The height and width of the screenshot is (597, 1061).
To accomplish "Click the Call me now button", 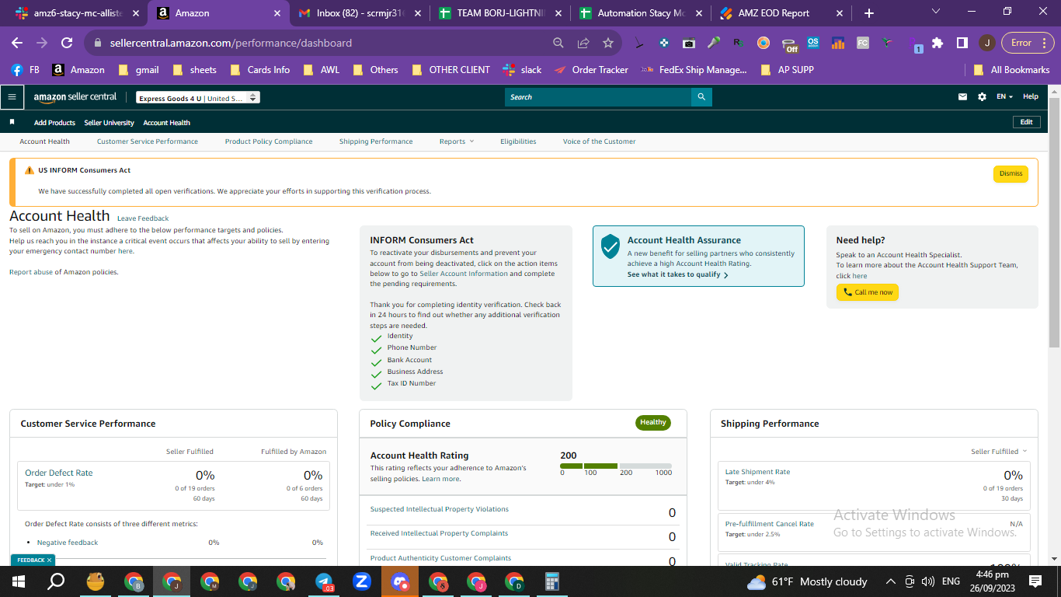I will coord(868,292).
